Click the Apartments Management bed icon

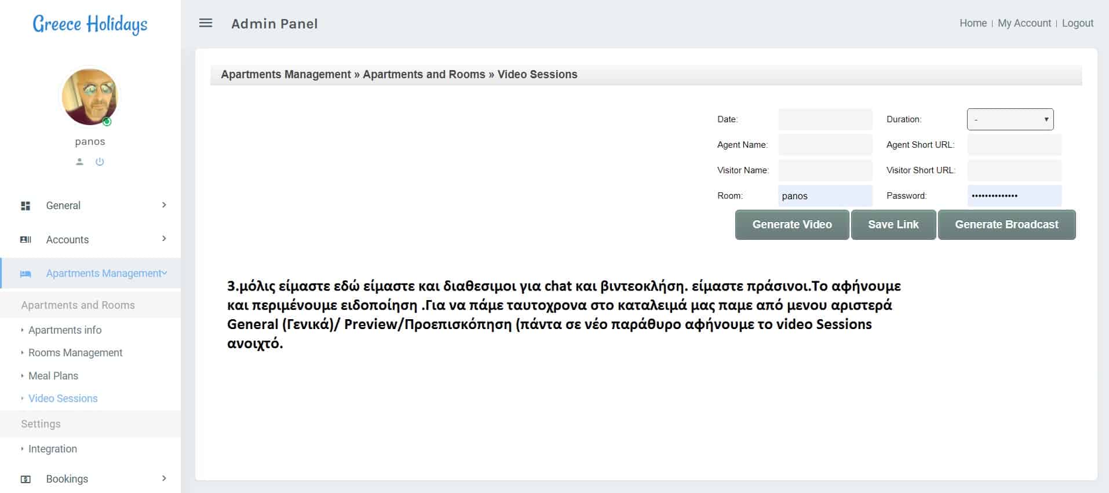click(x=25, y=273)
